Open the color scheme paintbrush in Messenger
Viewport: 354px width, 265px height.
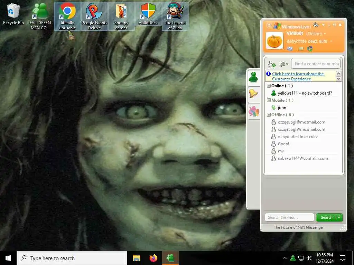316,25
